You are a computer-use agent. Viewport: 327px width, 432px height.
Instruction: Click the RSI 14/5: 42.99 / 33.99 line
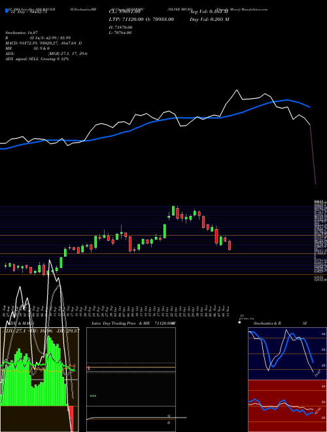[38, 38]
